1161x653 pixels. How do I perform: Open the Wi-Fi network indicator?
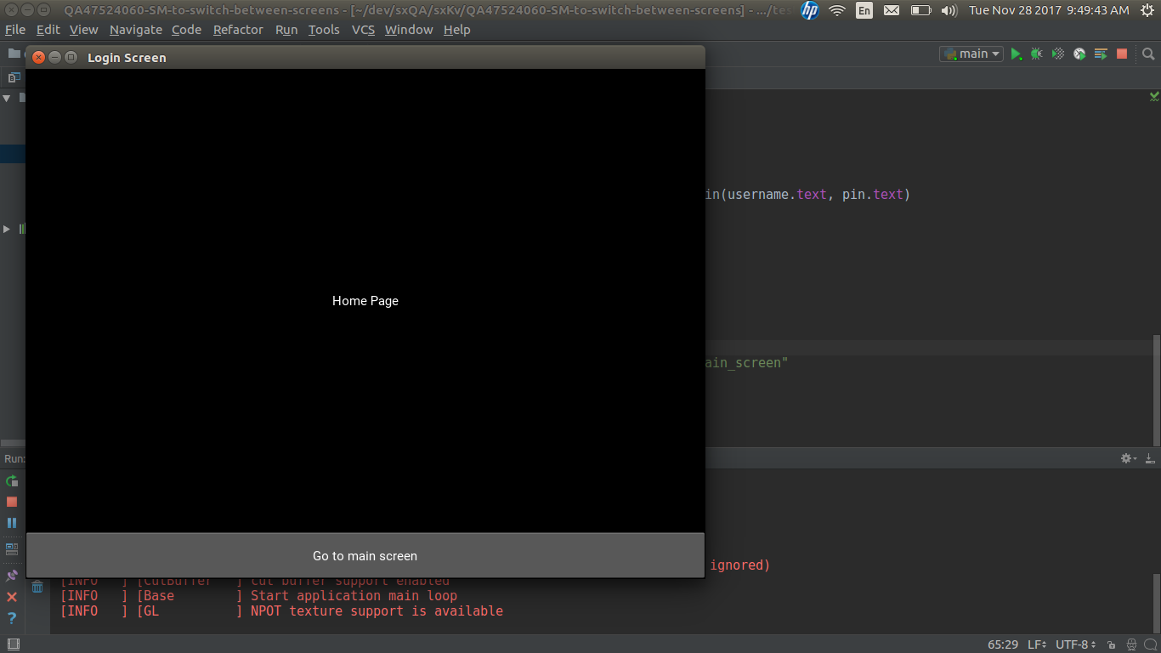[x=837, y=10]
